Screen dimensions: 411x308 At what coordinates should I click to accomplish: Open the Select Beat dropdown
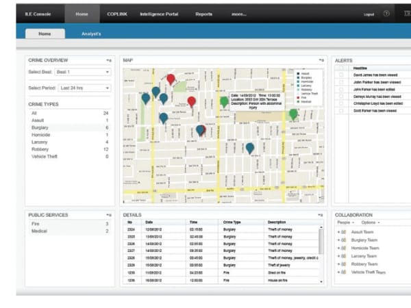(84, 73)
